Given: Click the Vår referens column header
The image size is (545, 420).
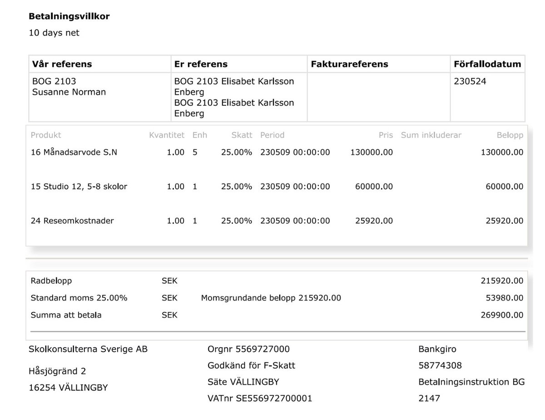Looking at the screenshot, I should click(62, 64).
